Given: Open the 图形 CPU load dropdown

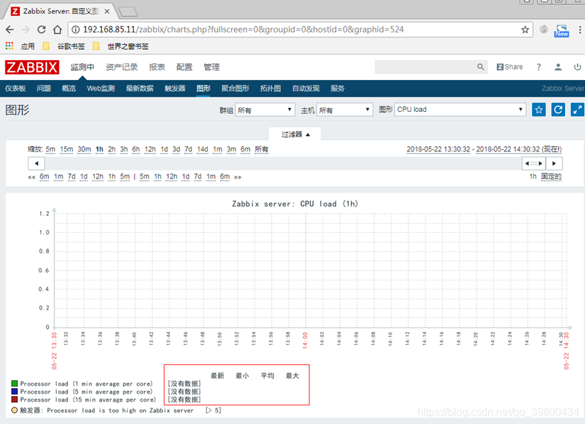Looking at the screenshot, I should [x=460, y=110].
